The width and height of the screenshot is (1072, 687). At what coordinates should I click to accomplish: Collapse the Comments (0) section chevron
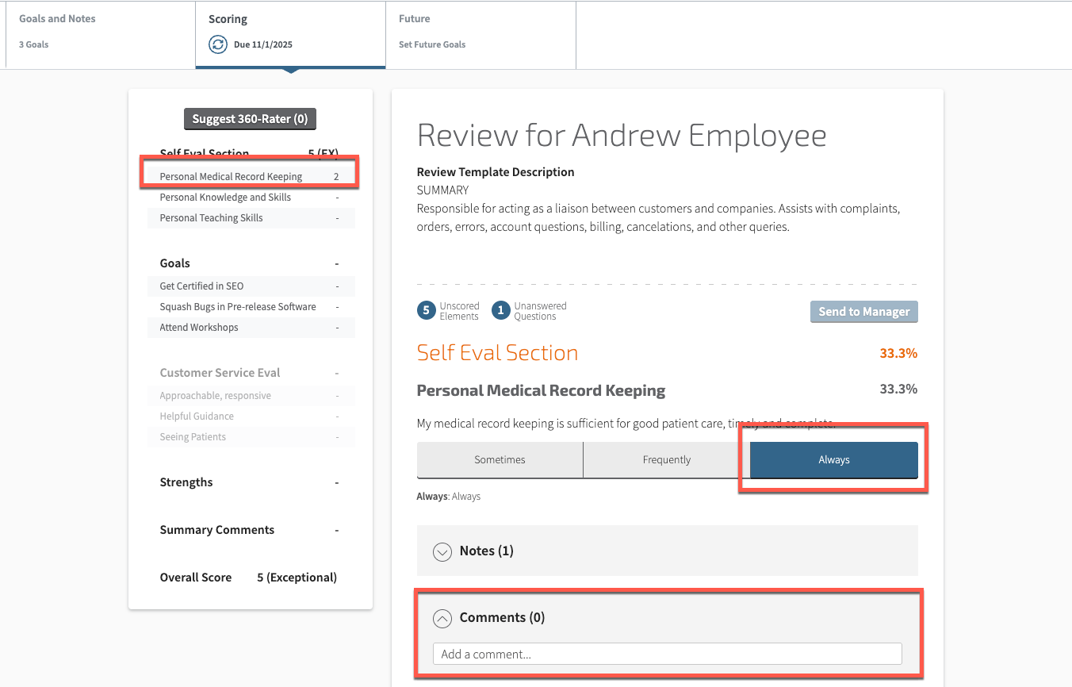click(442, 618)
